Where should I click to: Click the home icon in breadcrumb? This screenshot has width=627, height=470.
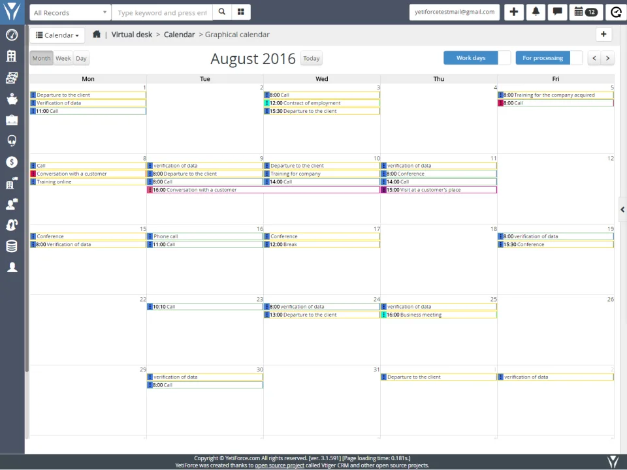(97, 35)
